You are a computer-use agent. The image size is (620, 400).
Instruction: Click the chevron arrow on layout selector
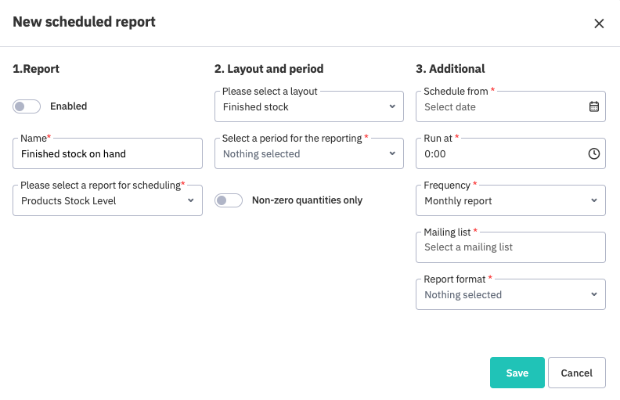point(392,106)
